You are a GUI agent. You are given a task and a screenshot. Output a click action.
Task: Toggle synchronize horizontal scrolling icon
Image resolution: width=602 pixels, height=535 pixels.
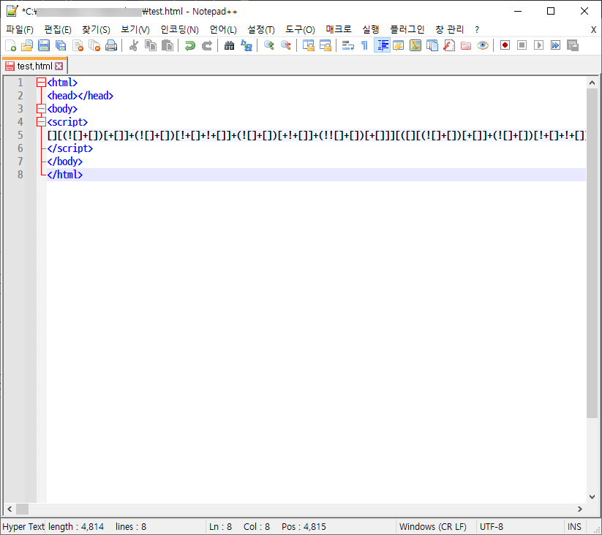click(x=326, y=45)
